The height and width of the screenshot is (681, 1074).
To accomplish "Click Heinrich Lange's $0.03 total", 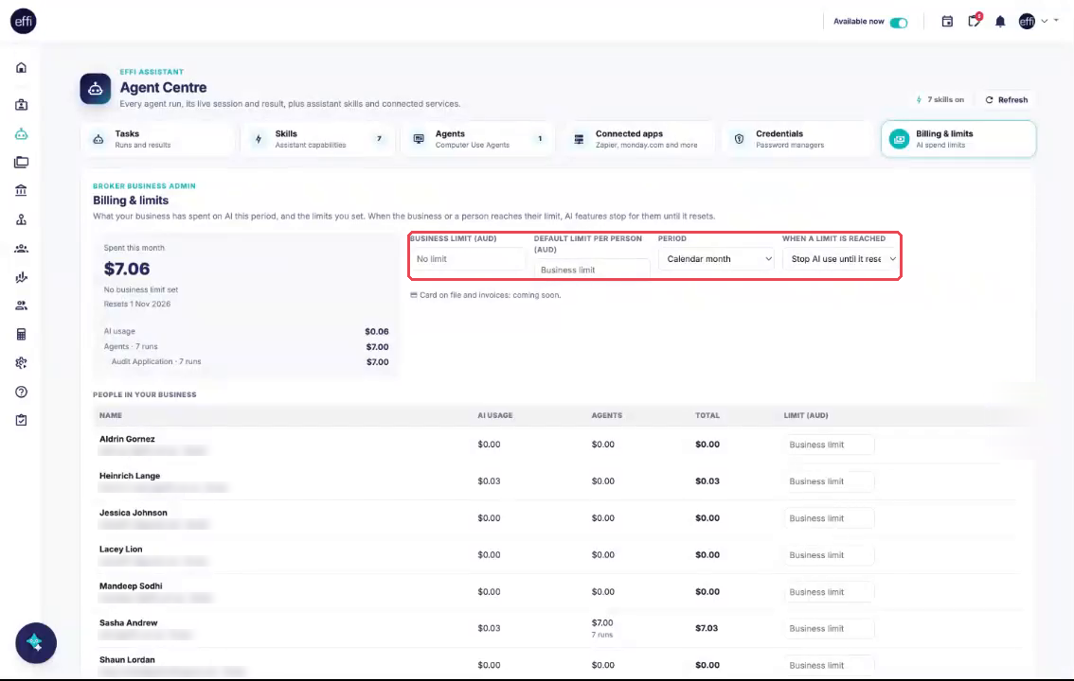I will coord(707,481).
